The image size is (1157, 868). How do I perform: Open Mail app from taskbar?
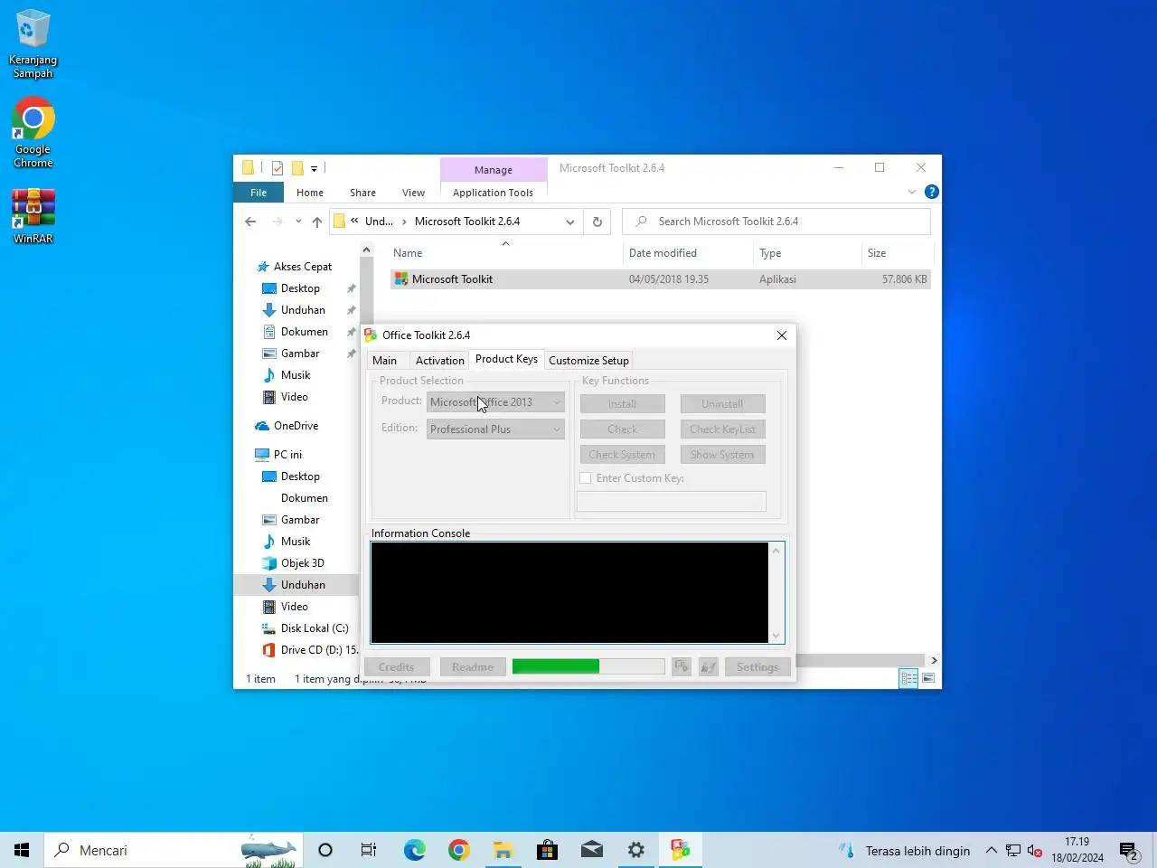pos(592,850)
